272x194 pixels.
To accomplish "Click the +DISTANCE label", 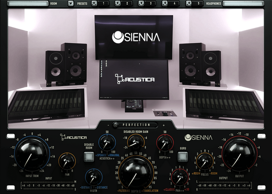I will click(x=102, y=188).
